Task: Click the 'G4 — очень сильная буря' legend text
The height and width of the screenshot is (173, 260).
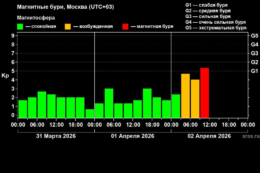Action: click(215, 22)
